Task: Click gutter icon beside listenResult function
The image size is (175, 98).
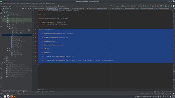Action: [35, 60]
